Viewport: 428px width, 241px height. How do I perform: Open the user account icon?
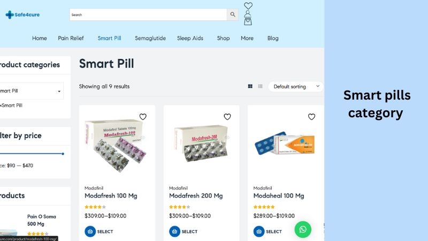pos(248,14)
